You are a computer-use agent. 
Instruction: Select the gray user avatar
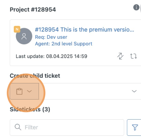pos(24,36)
